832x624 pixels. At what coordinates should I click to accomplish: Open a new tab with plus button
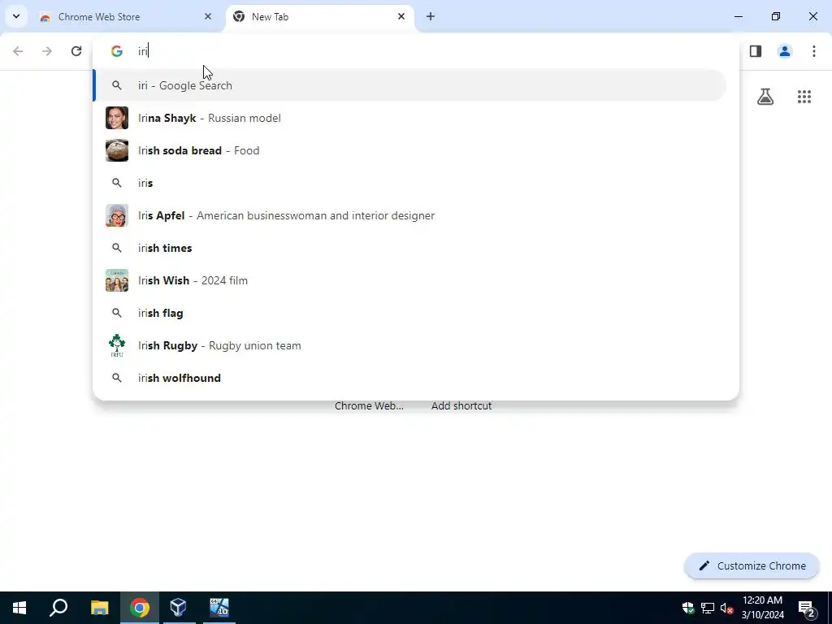tap(431, 16)
